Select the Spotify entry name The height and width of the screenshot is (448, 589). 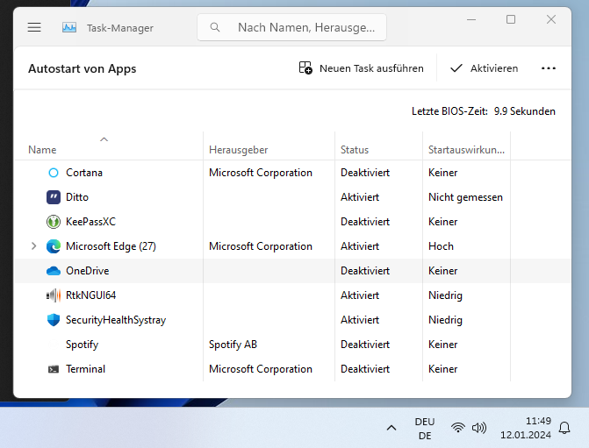click(82, 345)
